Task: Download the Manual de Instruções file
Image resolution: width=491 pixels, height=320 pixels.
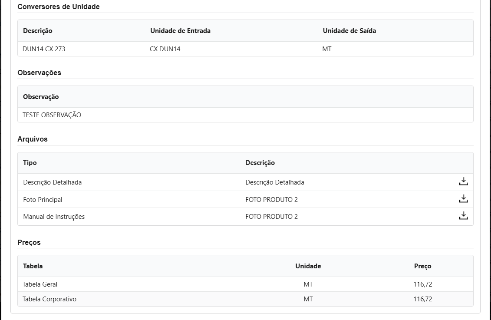Action: pos(463,216)
